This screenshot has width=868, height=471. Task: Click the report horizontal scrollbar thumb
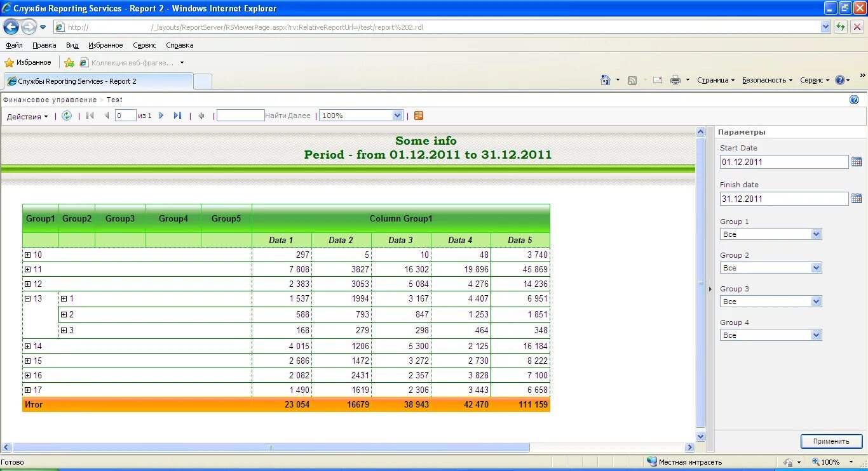pyautogui.click(x=271, y=448)
